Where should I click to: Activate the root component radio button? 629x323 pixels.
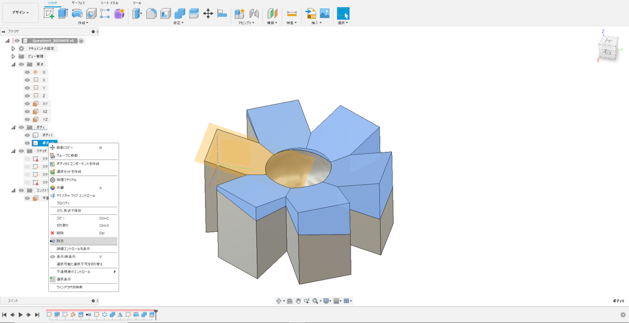click(x=81, y=40)
